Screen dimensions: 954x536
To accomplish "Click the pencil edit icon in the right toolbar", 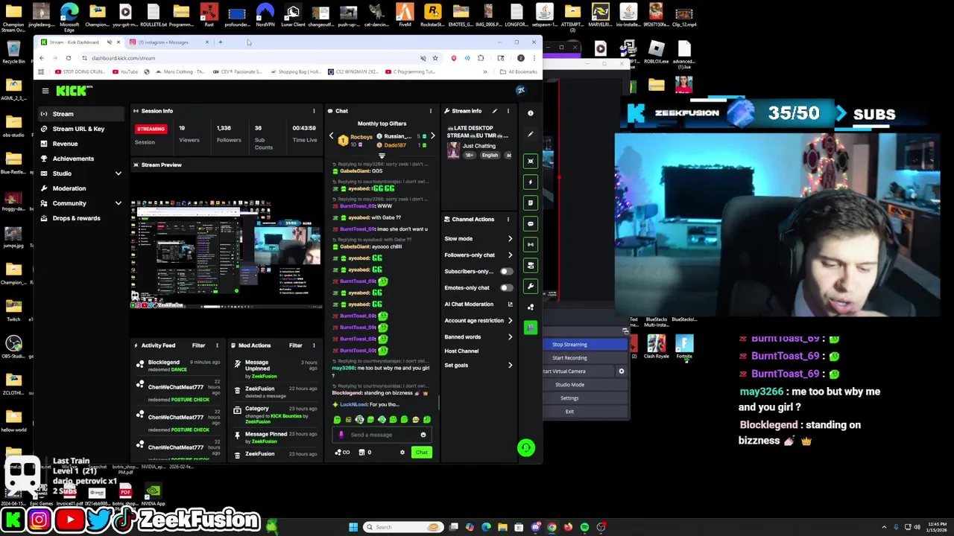I will [x=531, y=134].
